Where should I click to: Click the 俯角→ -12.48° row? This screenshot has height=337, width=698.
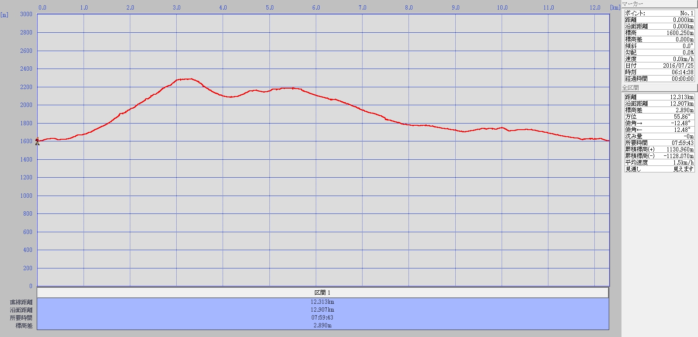(x=659, y=123)
